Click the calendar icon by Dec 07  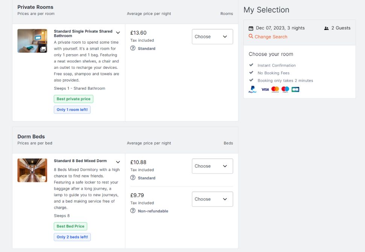tap(251, 28)
